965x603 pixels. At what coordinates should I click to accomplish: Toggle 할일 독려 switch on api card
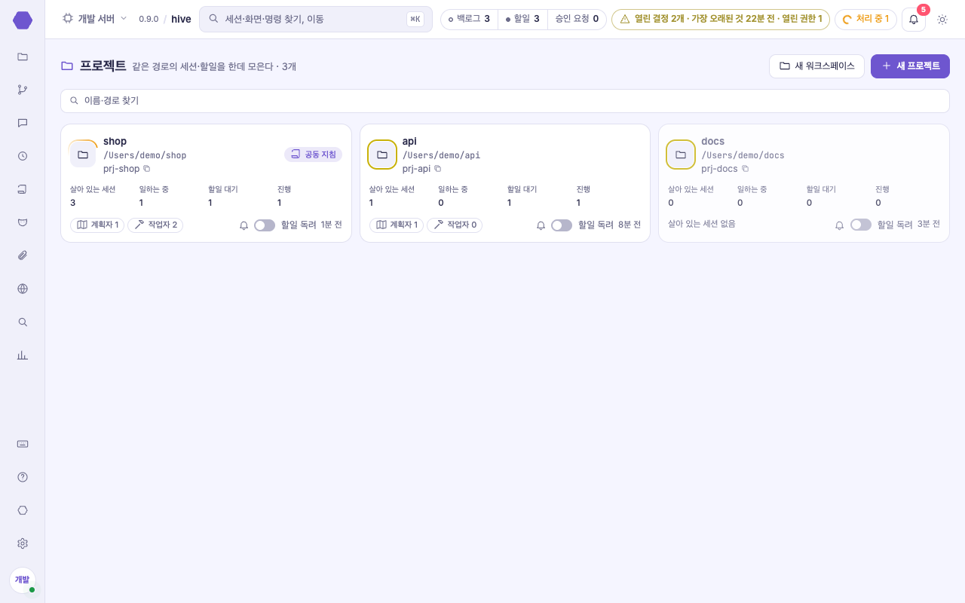pyautogui.click(x=562, y=225)
